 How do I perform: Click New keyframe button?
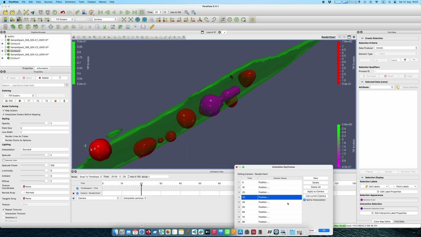[x=315, y=178]
